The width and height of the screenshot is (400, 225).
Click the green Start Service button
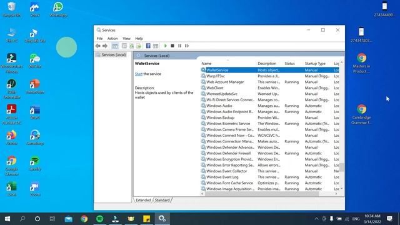pos(165,46)
